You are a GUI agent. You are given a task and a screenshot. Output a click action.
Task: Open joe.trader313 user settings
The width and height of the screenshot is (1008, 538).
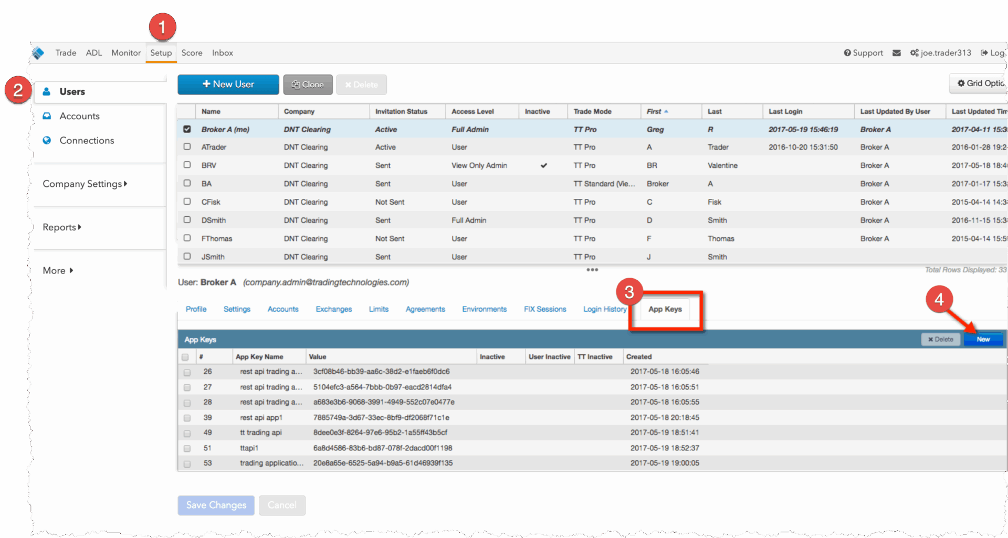tap(941, 53)
